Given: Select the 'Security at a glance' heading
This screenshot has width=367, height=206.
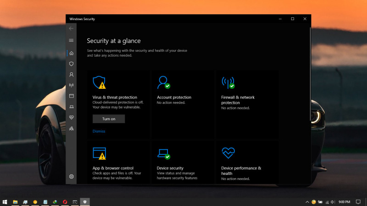Looking at the screenshot, I should pyautogui.click(x=114, y=41).
